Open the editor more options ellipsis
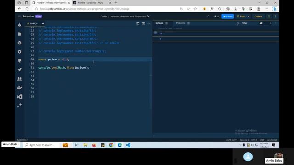Viewport: 294px width, 165px height. 149,23
